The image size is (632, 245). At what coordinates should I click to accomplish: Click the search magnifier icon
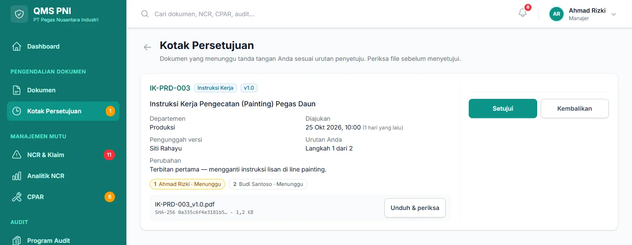pos(145,14)
